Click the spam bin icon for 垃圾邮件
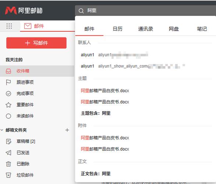 coord(8,175)
